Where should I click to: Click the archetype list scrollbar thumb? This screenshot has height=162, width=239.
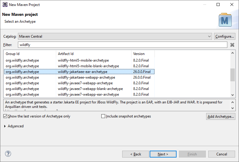[x=232, y=75]
